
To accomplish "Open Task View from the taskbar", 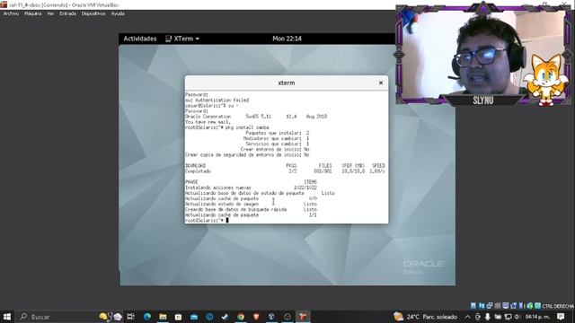I will coord(130,317).
